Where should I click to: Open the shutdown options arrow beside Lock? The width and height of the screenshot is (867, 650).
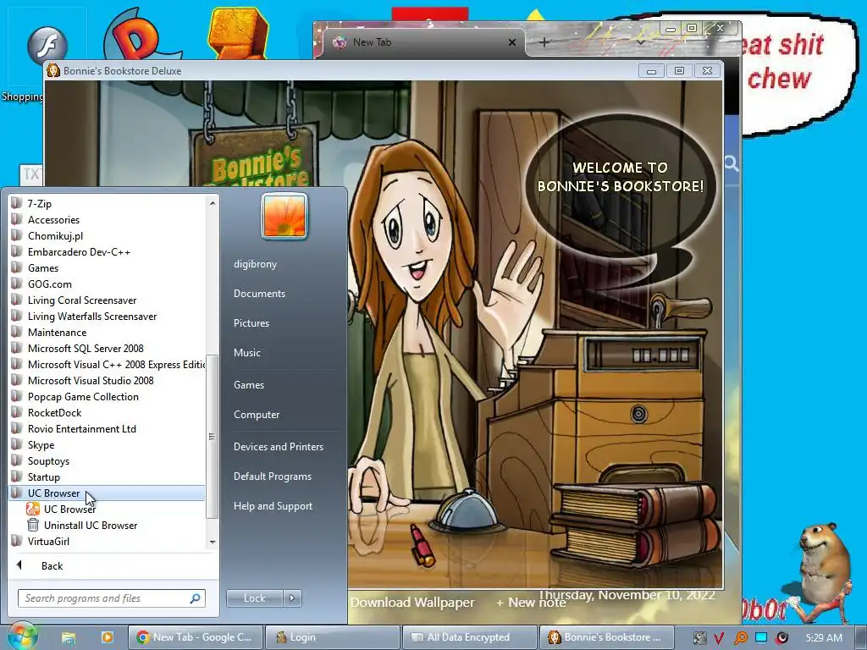pyautogui.click(x=292, y=598)
